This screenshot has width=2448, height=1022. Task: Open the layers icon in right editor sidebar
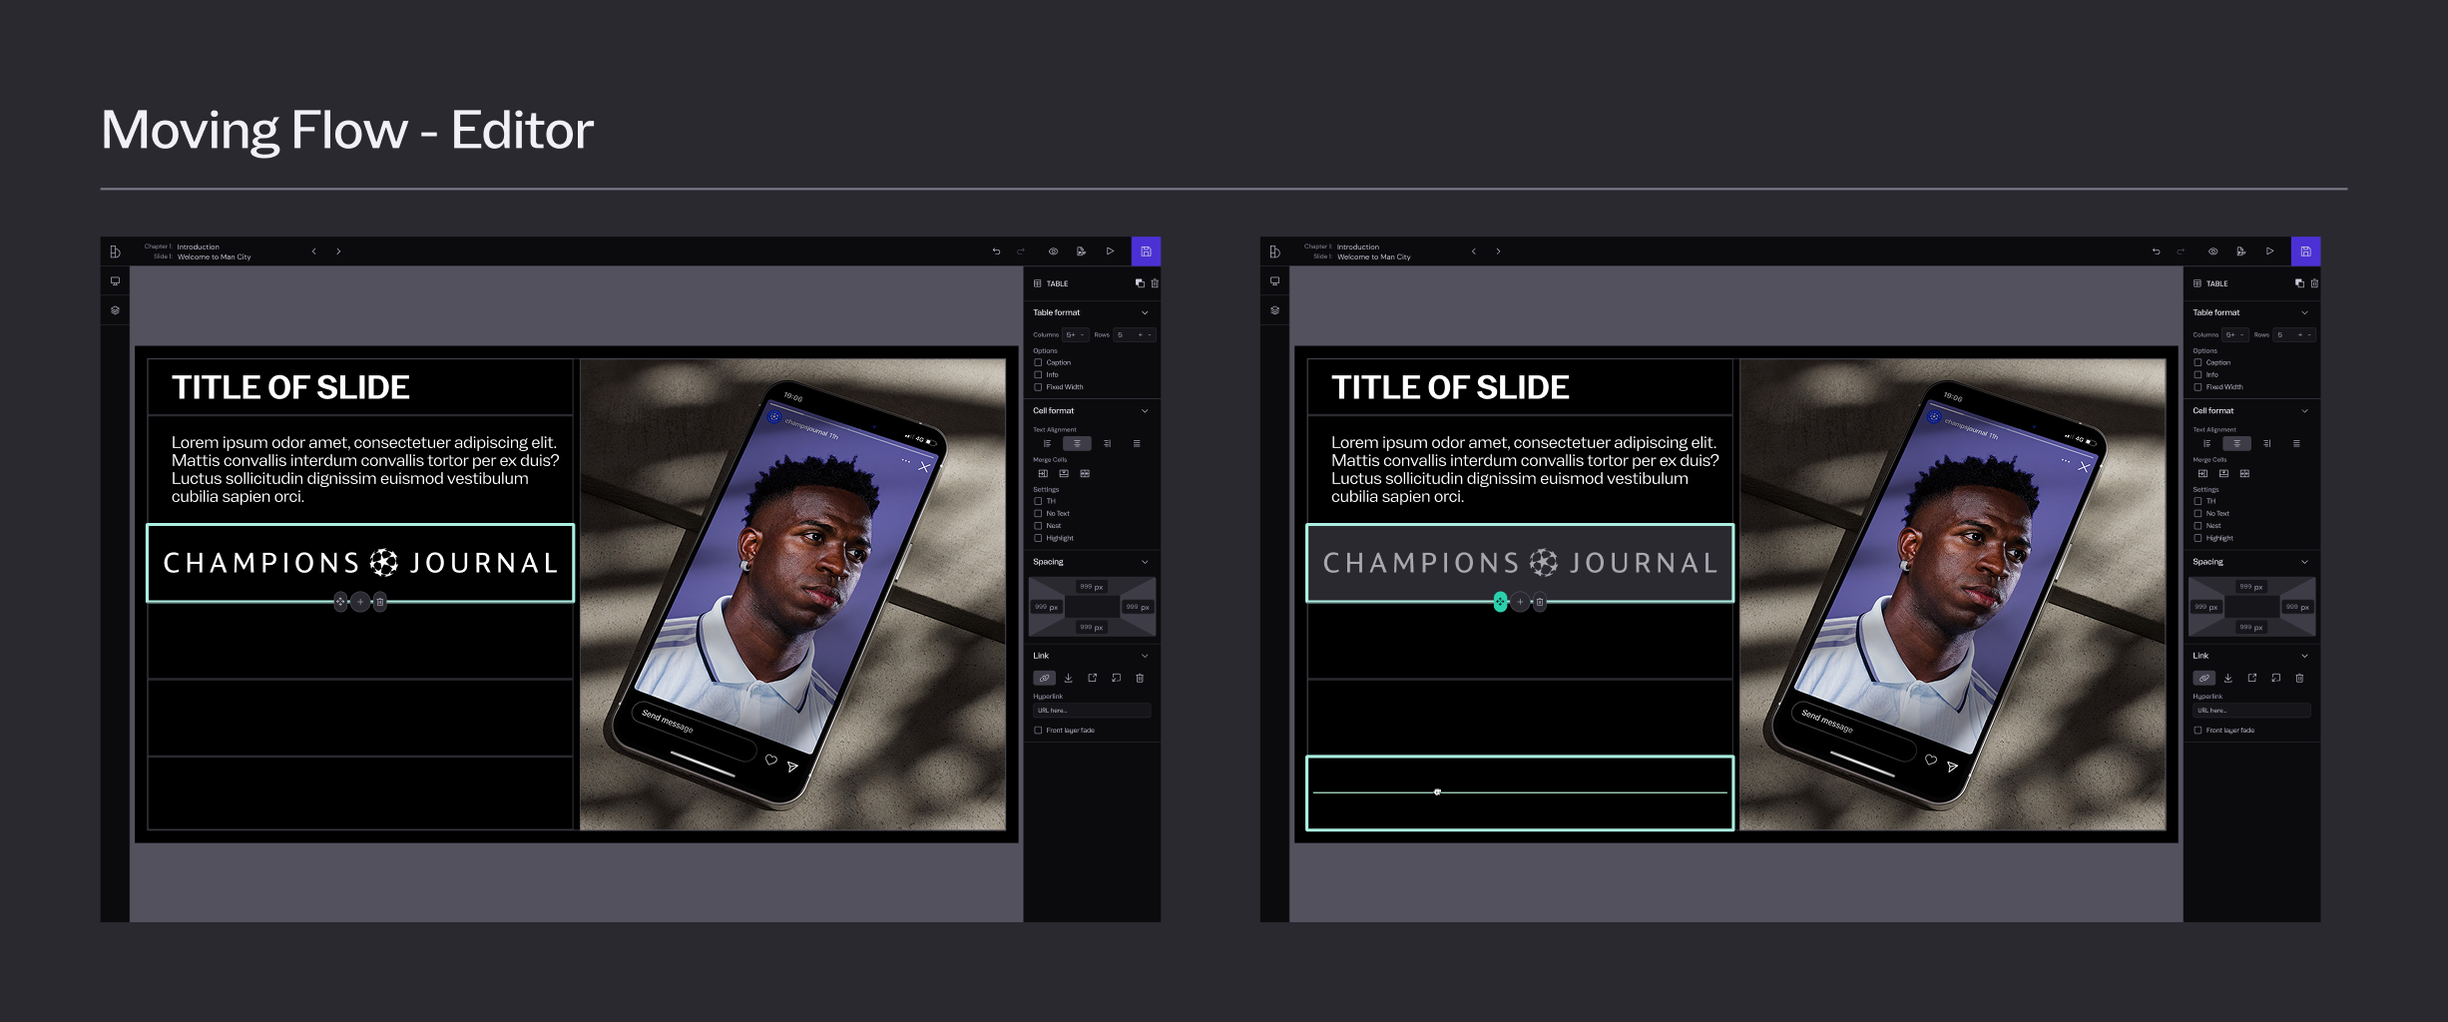1274,310
